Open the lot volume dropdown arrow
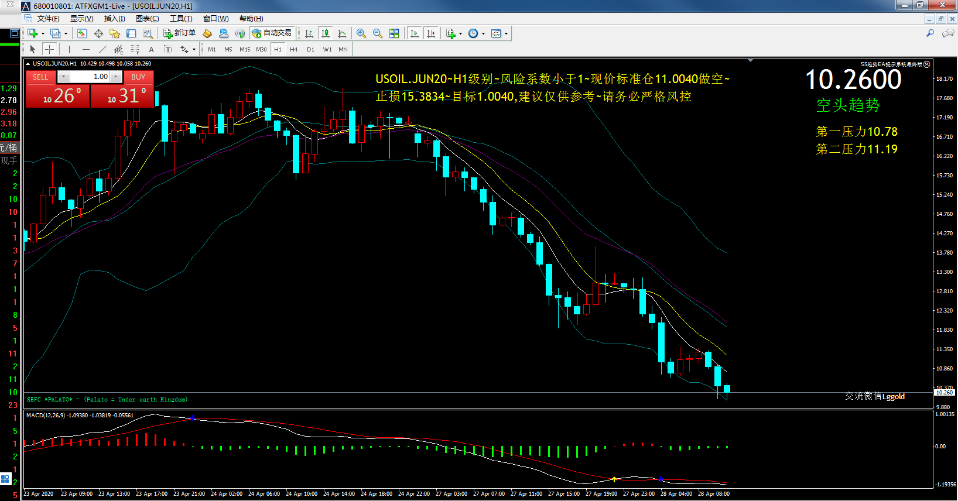This screenshot has height=501, width=958. [64, 77]
